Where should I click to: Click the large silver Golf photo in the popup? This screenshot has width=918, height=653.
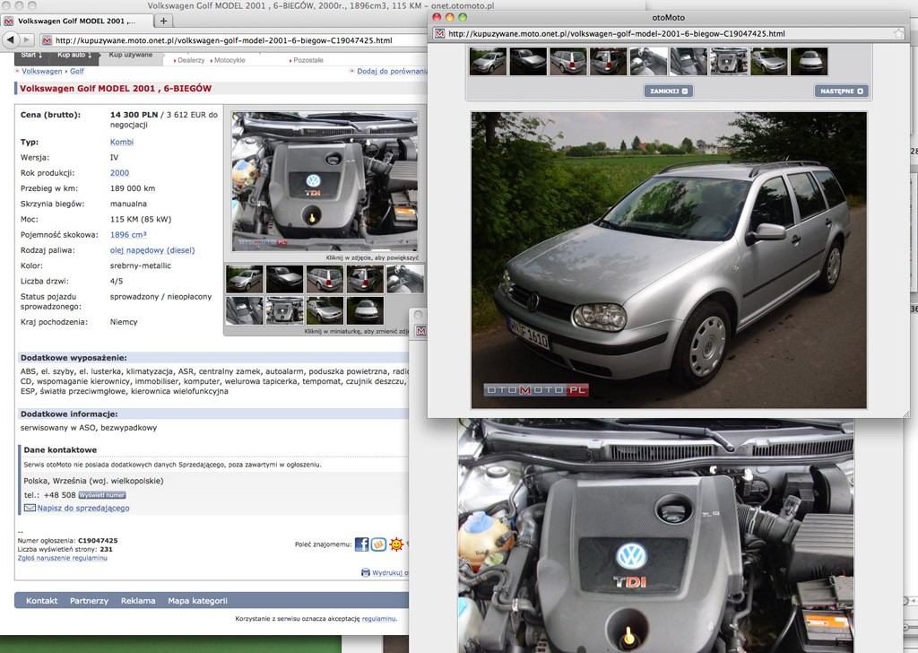pos(669,260)
